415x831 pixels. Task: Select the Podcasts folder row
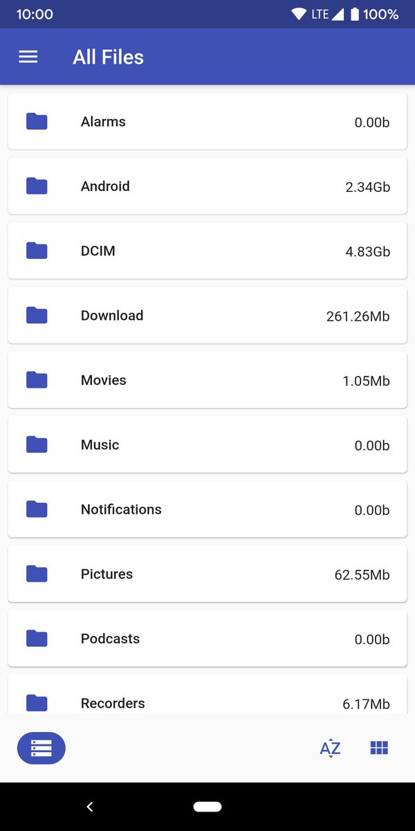click(207, 638)
